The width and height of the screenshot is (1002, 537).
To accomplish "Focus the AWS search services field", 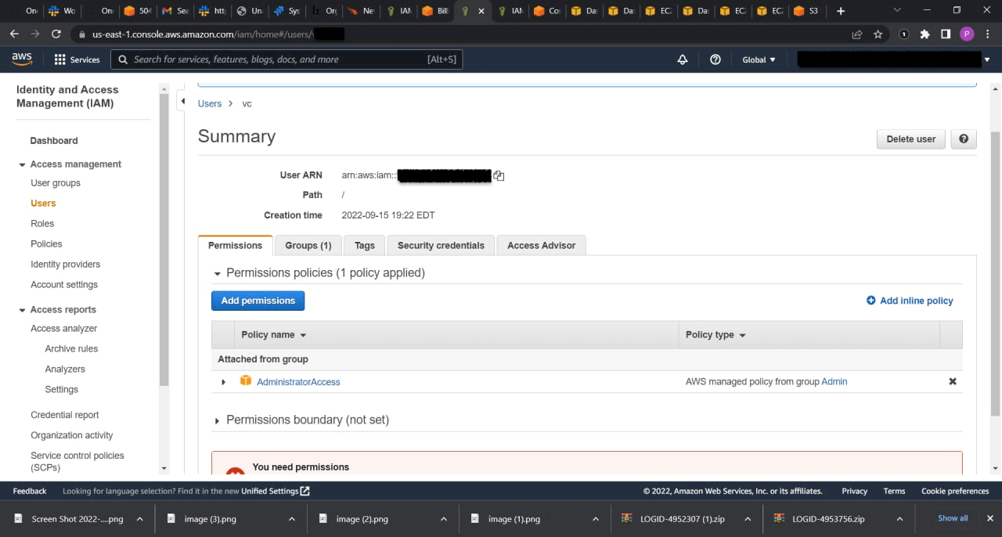I will click(x=287, y=59).
